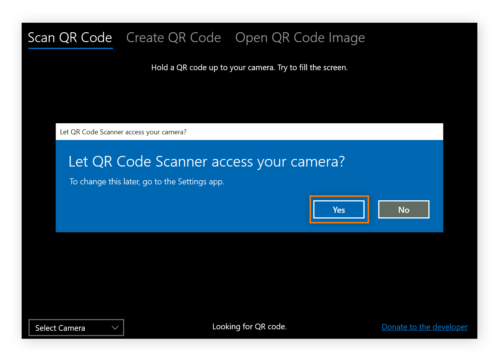Open the tab for scanning QR images

click(300, 37)
